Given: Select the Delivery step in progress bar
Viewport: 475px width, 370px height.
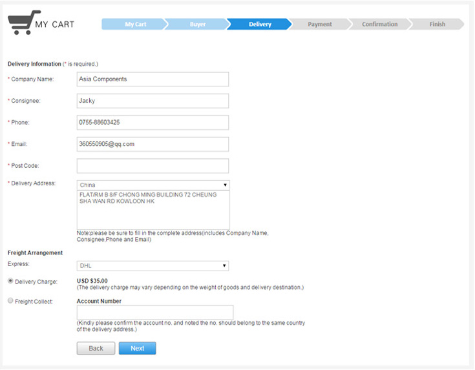Looking at the screenshot, I should pos(260,25).
